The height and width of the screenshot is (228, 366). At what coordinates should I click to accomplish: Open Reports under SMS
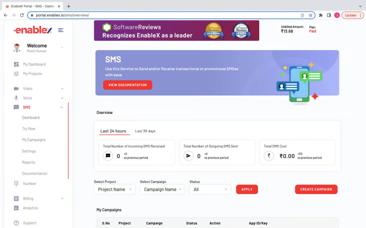pos(29,162)
